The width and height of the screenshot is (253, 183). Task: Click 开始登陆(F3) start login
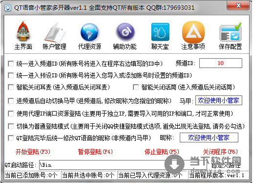click(33, 152)
